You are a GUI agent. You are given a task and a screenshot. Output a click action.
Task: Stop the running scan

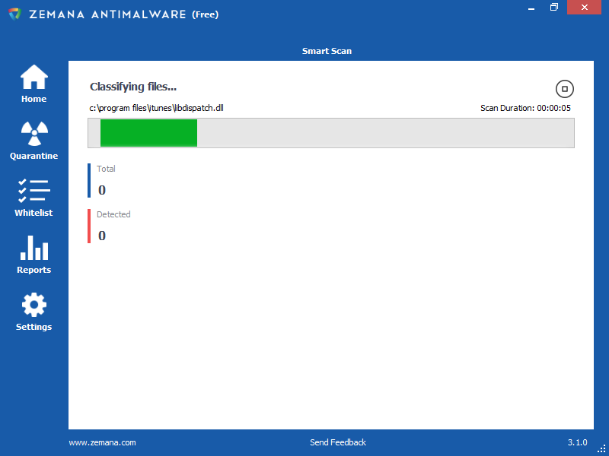pos(565,89)
